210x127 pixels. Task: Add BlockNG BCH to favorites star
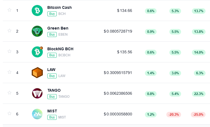point(9,51)
